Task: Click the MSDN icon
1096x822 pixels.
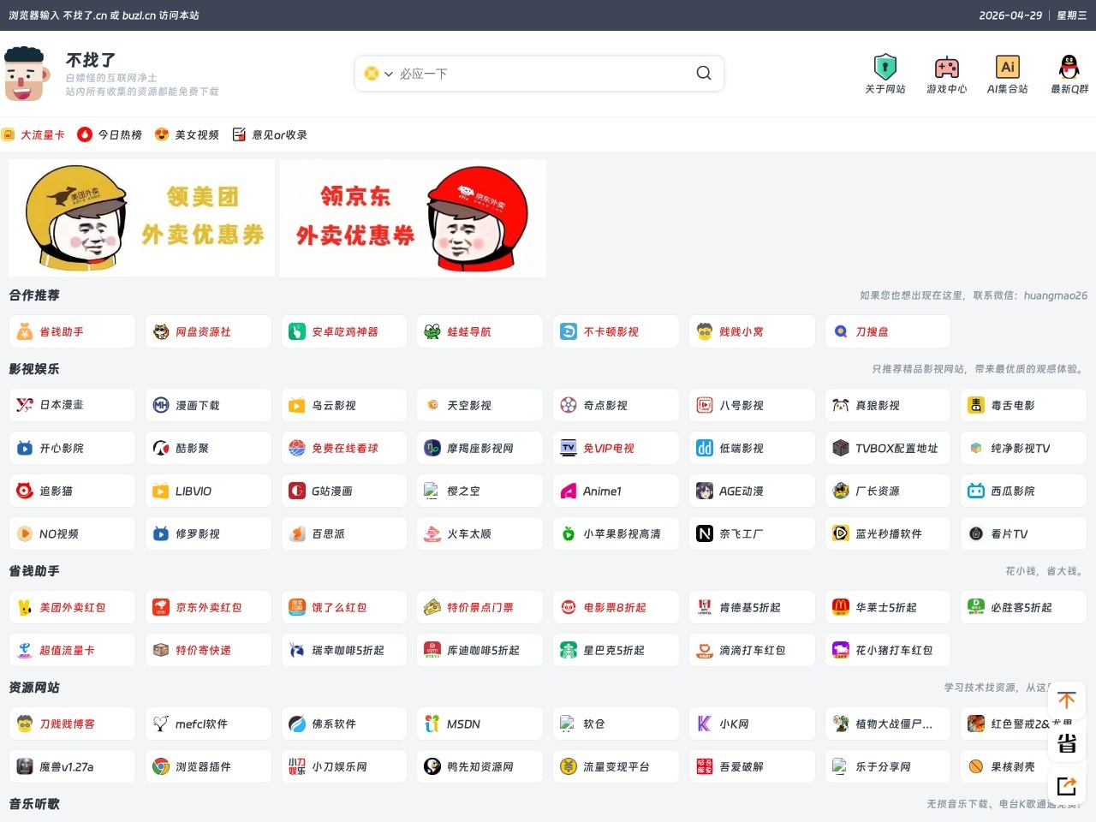Action: [432, 724]
